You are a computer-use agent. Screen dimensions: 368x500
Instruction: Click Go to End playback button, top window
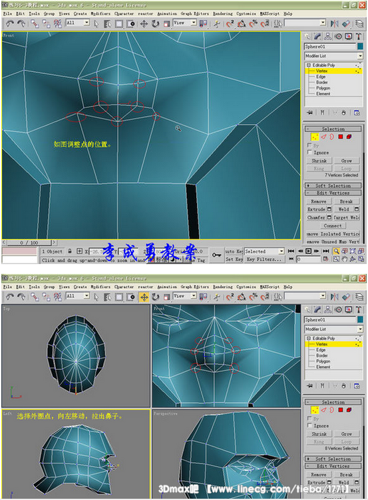[x=325, y=251]
